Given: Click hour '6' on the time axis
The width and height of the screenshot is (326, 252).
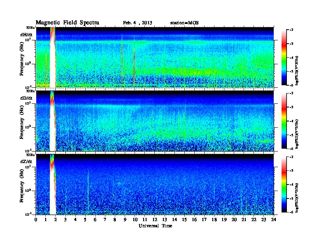Looking at the screenshot, I should (95, 219).
